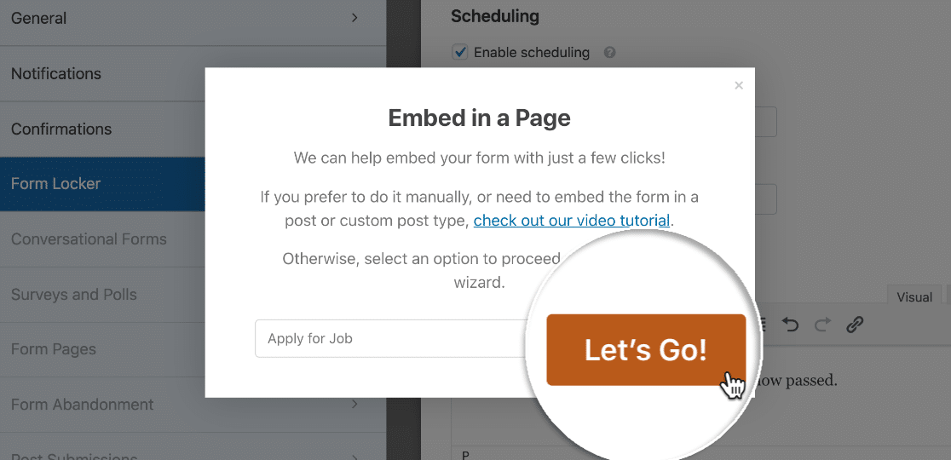Expand the Form Abandonment chevron arrow

pos(355,404)
